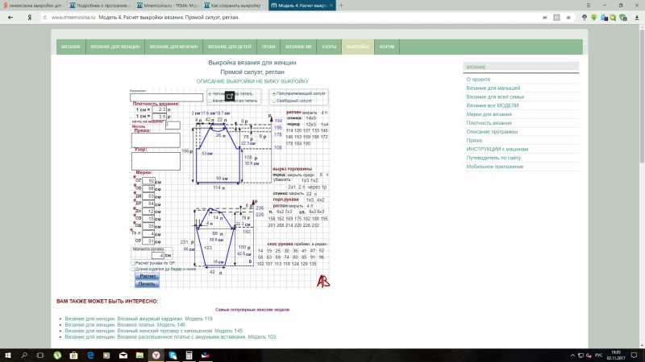Open new browser tab with plus
This screenshot has width=645, height=362.
(342, 5)
